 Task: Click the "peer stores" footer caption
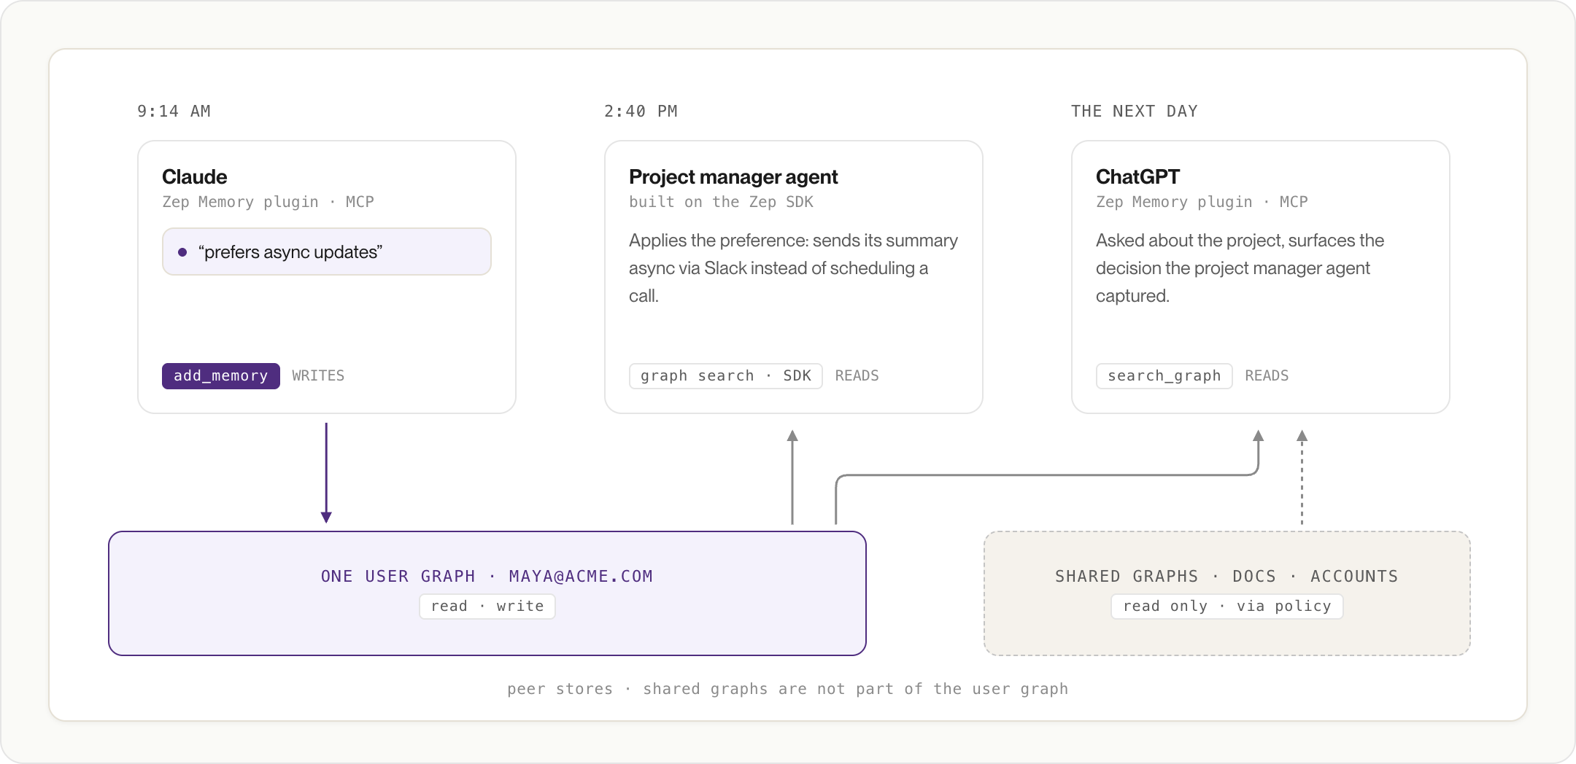(788, 689)
